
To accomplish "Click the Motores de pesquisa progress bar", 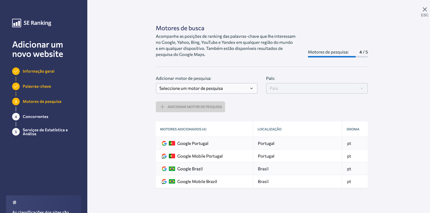I will pos(338,57).
